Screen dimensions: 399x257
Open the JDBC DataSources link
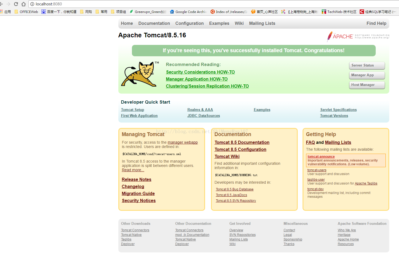tap(204, 116)
